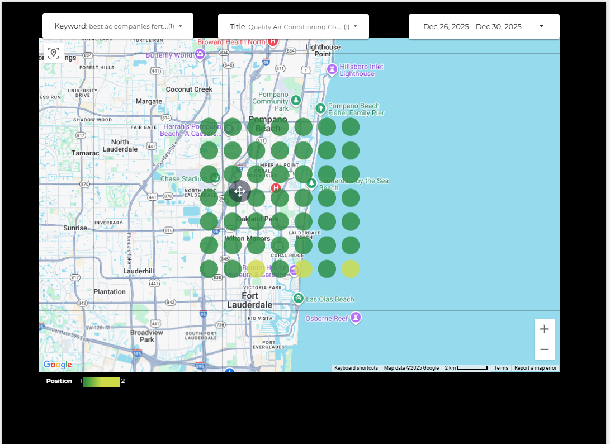This screenshot has width=610, height=444.
Task: Click Hillsboro Inlet Lighthouse pin icon
Action: pos(333,69)
